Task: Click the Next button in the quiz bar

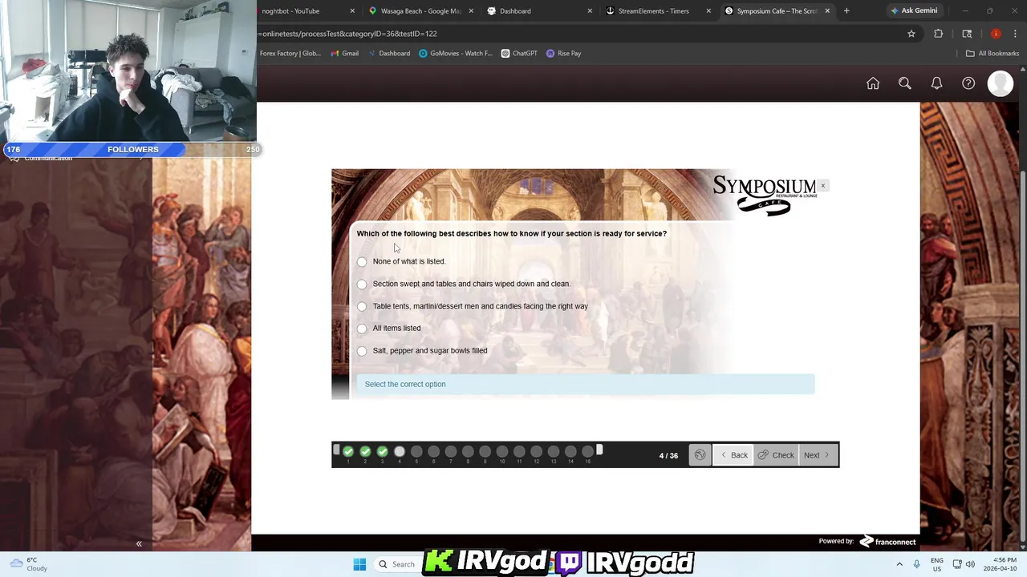Action: 818,455
